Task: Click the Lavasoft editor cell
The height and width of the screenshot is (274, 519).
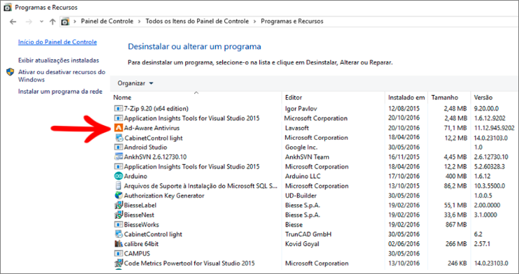Action: pos(297,128)
